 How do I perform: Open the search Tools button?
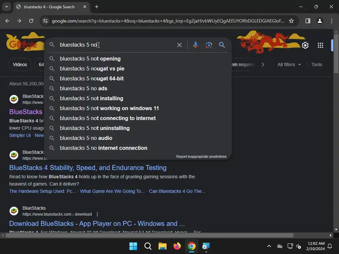[316, 64]
